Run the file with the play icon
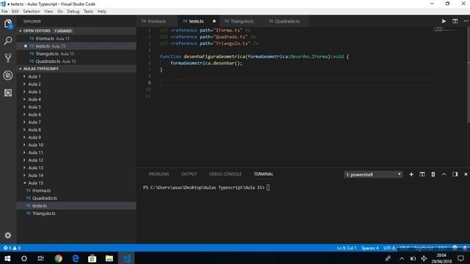Viewport: 470px width, 264px height. coord(444,21)
